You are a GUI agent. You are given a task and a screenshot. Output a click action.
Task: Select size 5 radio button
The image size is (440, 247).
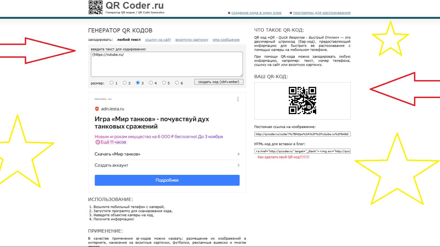tap(164, 83)
